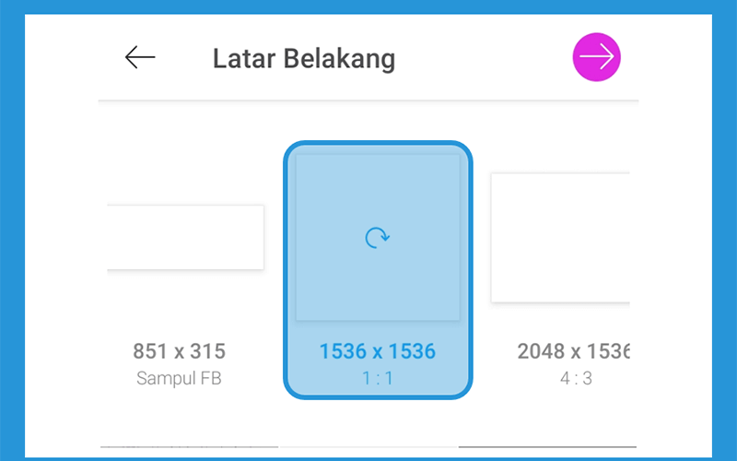This screenshot has height=461, width=737.
Task: Select the 851 x 315 canvas thumbnail
Action: click(186, 238)
